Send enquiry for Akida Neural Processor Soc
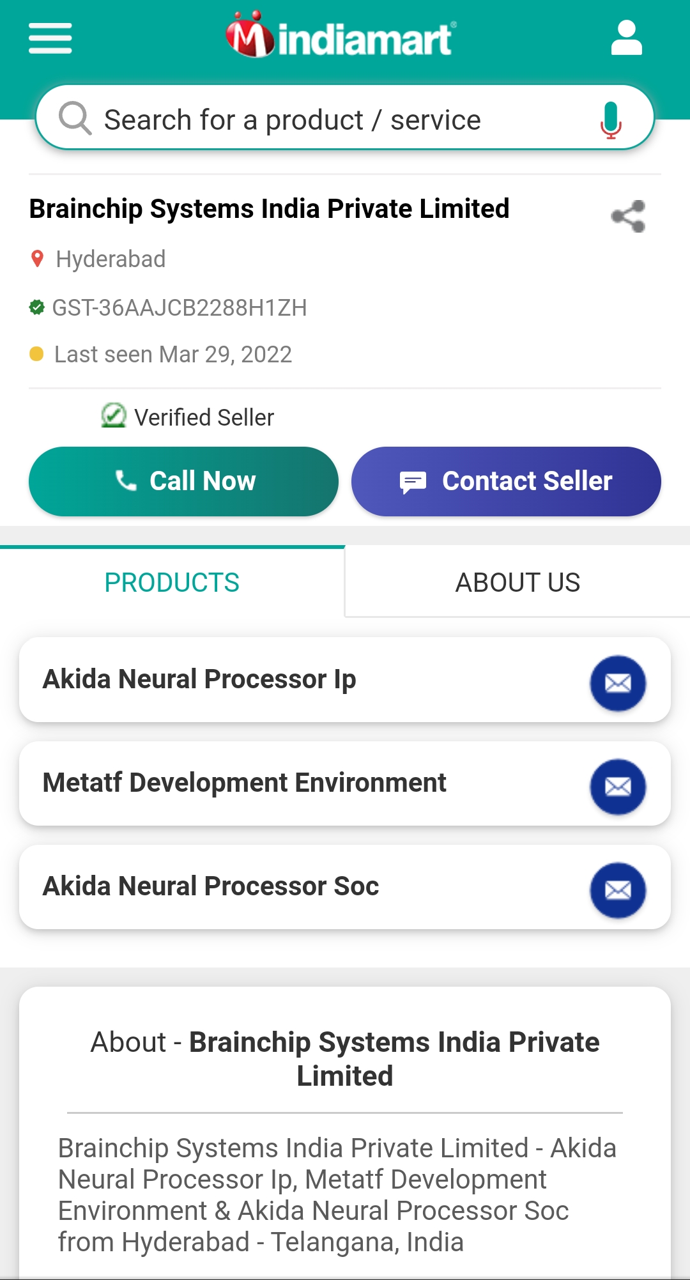The width and height of the screenshot is (690, 1280). [x=618, y=890]
